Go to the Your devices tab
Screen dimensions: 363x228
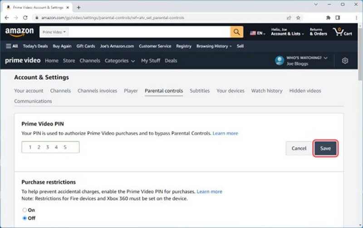(231, 91)
